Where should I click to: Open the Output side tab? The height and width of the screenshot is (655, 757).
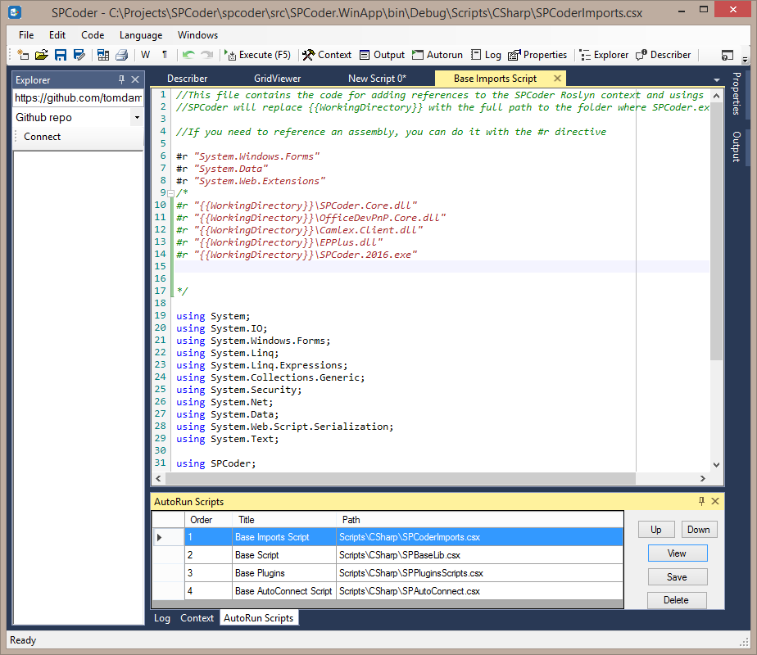(x=737, y=147)
